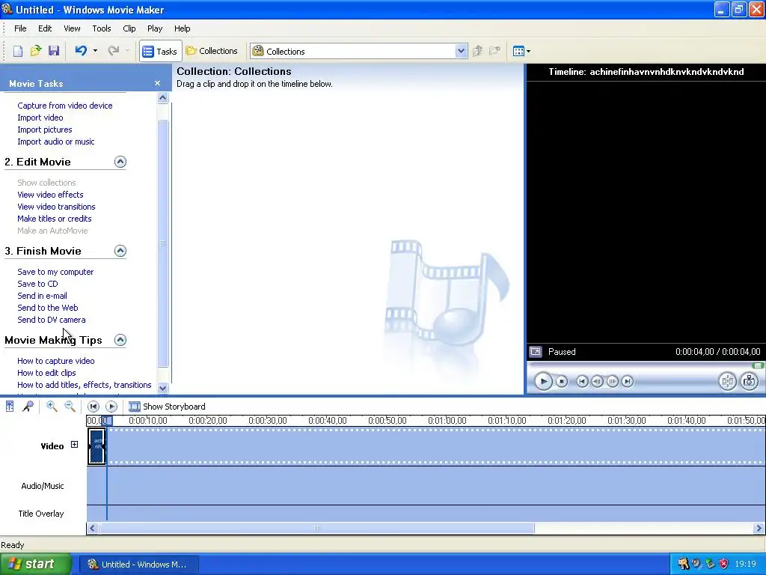Open the Play menu
Screen dimensions: 766x575
tap(155, 28)
